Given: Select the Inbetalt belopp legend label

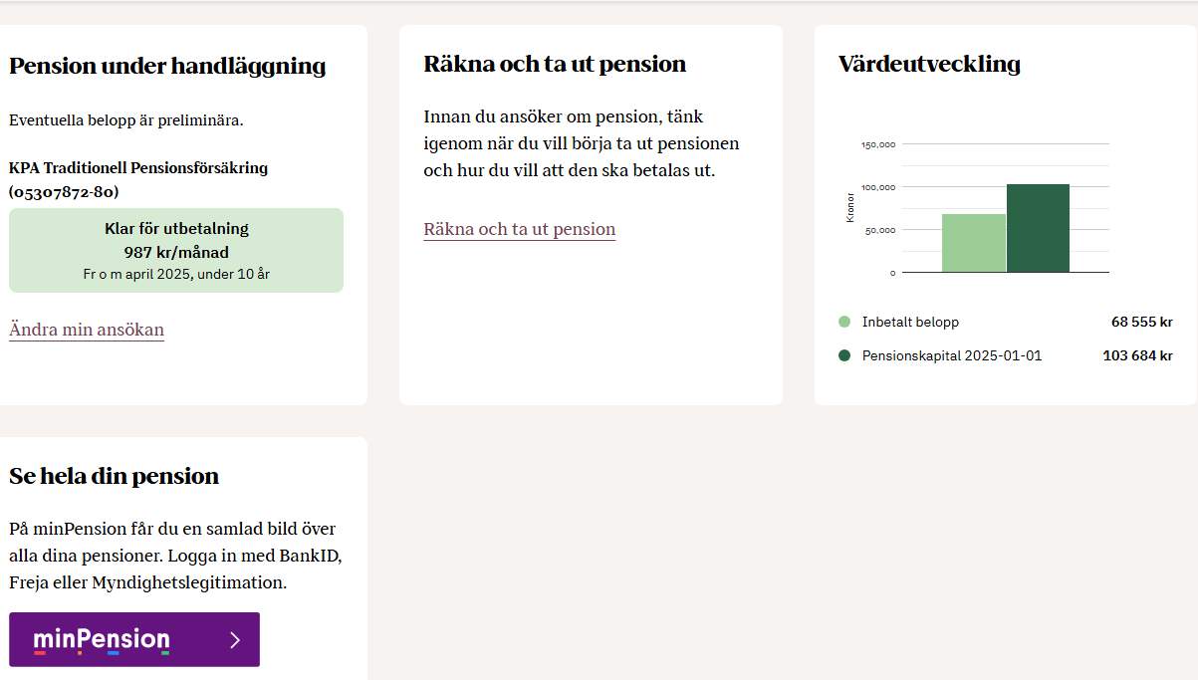Looking at the screenshot, I should coord(910,322).
